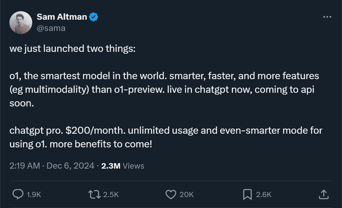This screenshot has height=208, width=342.
Task: Like the tweet with the heart icon
Action: tap(171, 195)
